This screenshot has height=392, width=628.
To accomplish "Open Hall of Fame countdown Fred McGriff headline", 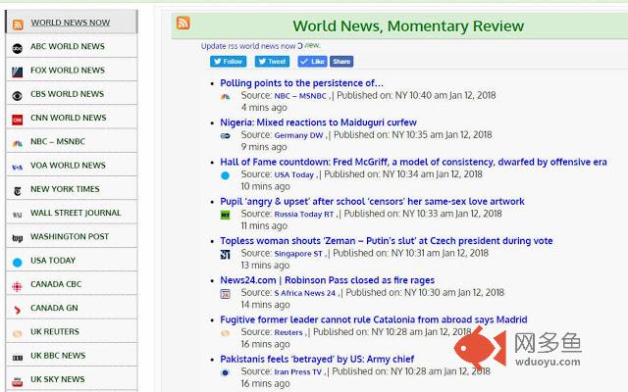I will tap(413, 162).
